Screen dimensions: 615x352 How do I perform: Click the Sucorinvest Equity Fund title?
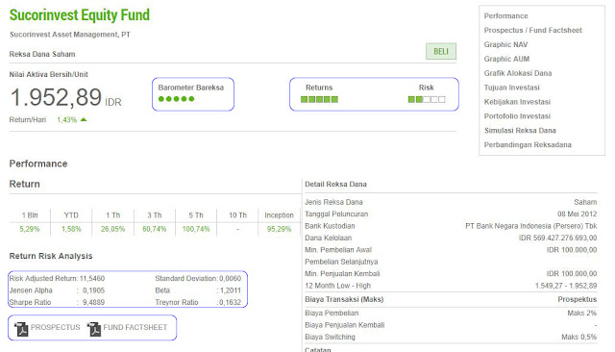[x=80, y=15]
